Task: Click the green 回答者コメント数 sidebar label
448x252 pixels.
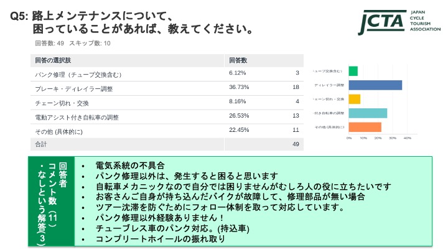Action: click(52, 201)
